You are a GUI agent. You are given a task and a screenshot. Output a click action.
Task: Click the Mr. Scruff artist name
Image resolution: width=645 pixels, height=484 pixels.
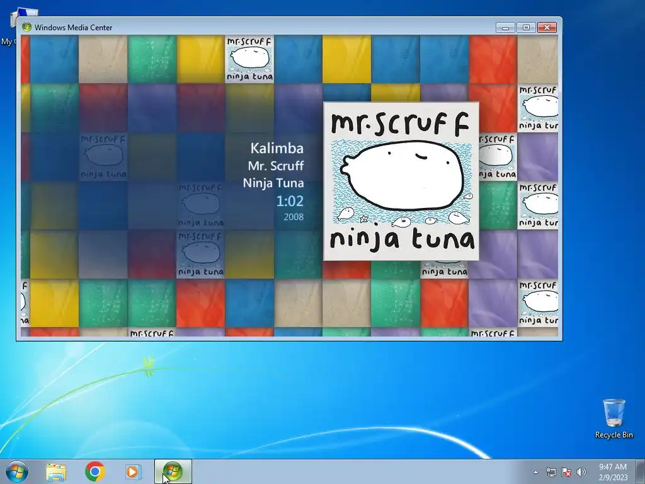[x=276, y=166]
